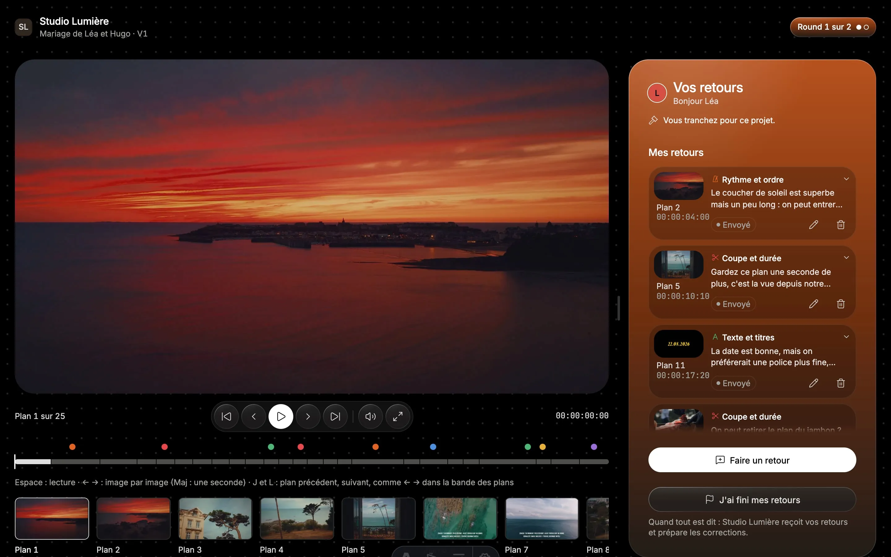Expand the Rythme et ordre card
Screen dimensions: 891x557
tap(846, 179)
